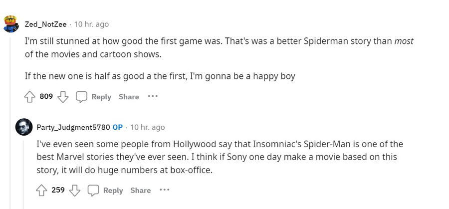Click Reply under Zed_NotZee's comment
This screenshot has height=209, width=449.
pos(101,97)
